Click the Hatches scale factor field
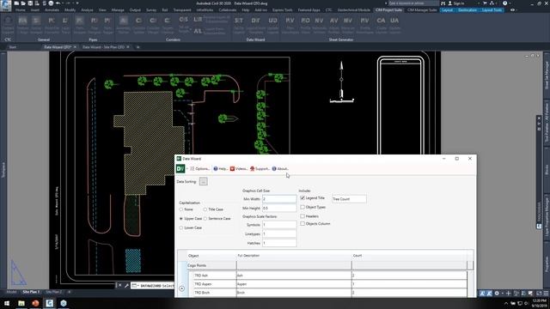The image size is (550, 309). coord(279,243)
